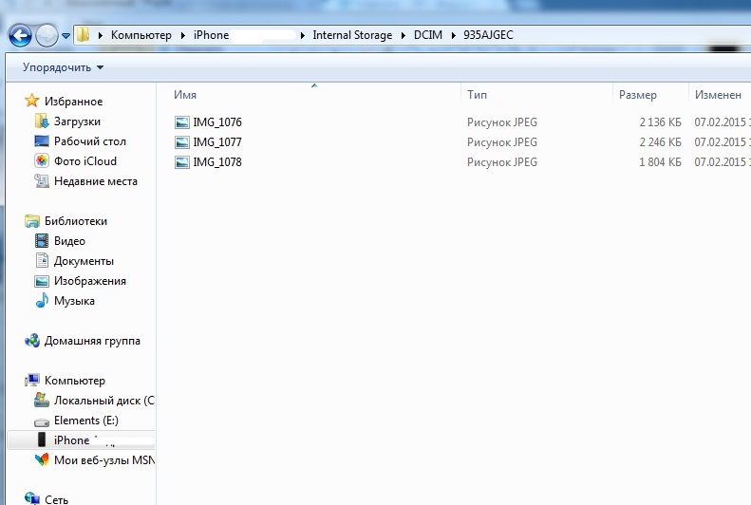Click the Forward navigation arrow button

[47, 36]
